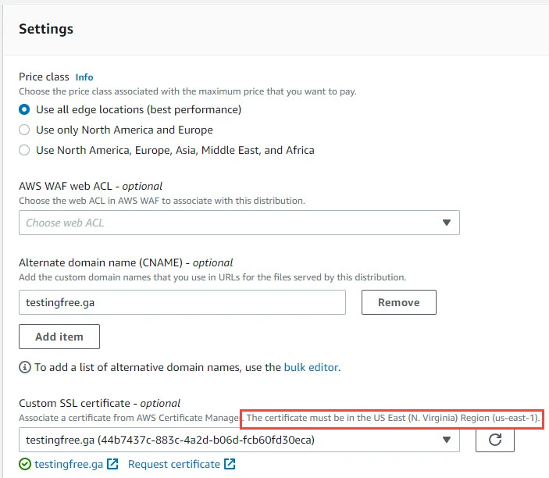Click external link icon after Request certificate
The height and width of the screenshot is (478, 549).
click(230, 464)
